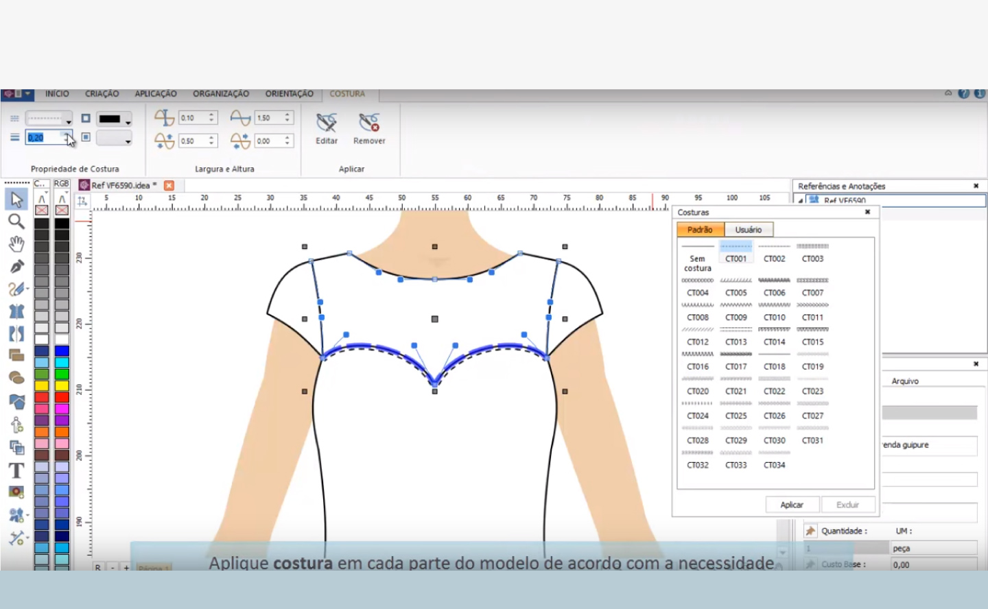988x609 pixels.
Task: Open the APLICAÇÃO ribbon tab
Action: tap(156, 94)
